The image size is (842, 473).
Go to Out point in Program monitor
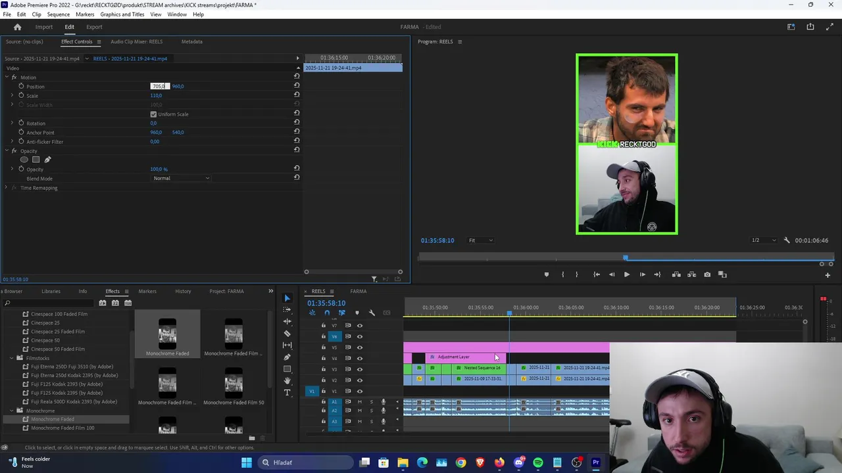(657, 275)
